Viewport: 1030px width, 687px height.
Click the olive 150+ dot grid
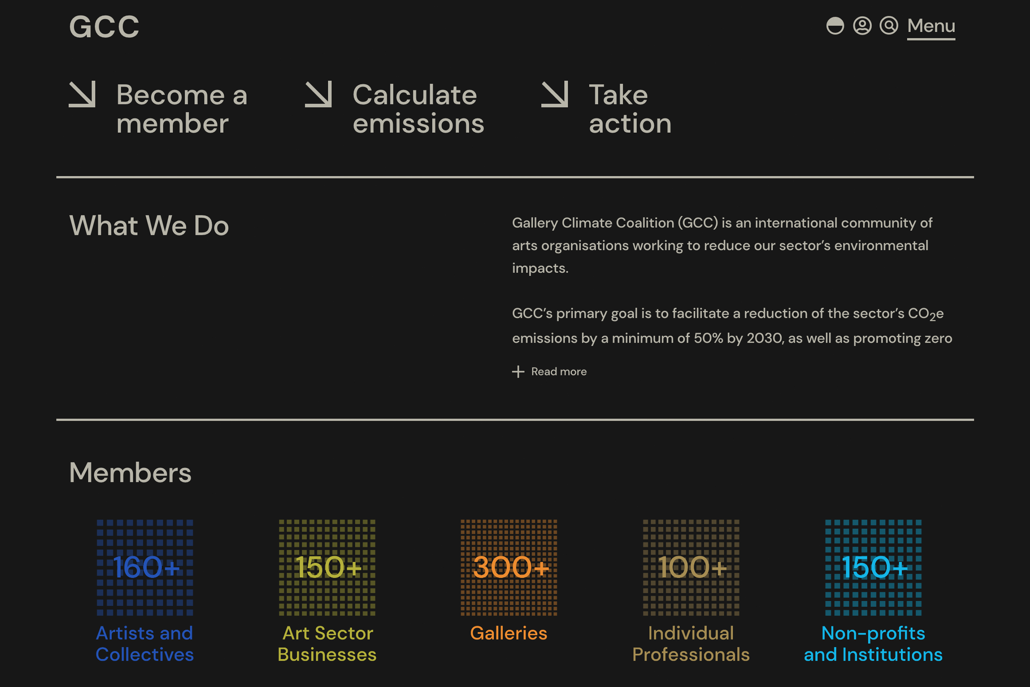(327, 567)
